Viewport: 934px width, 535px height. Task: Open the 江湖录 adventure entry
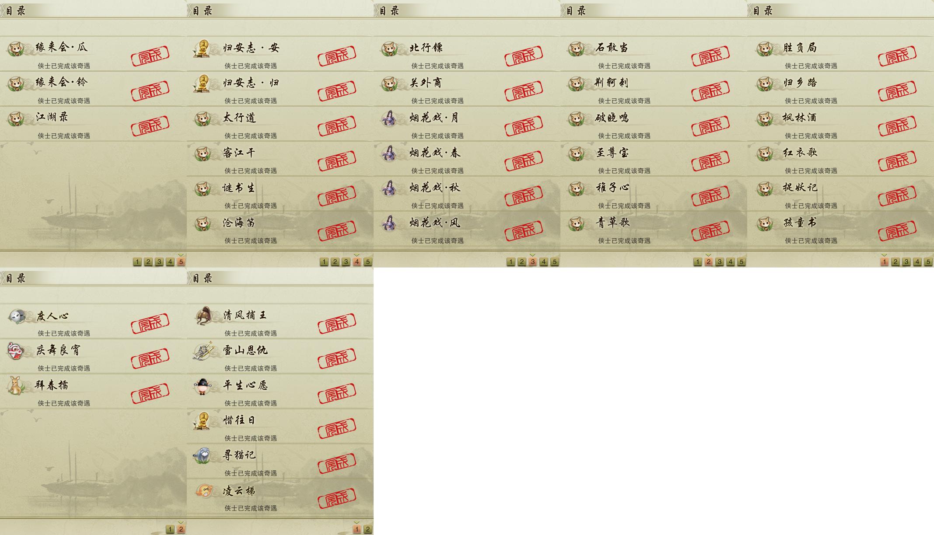tap(93, 124)
